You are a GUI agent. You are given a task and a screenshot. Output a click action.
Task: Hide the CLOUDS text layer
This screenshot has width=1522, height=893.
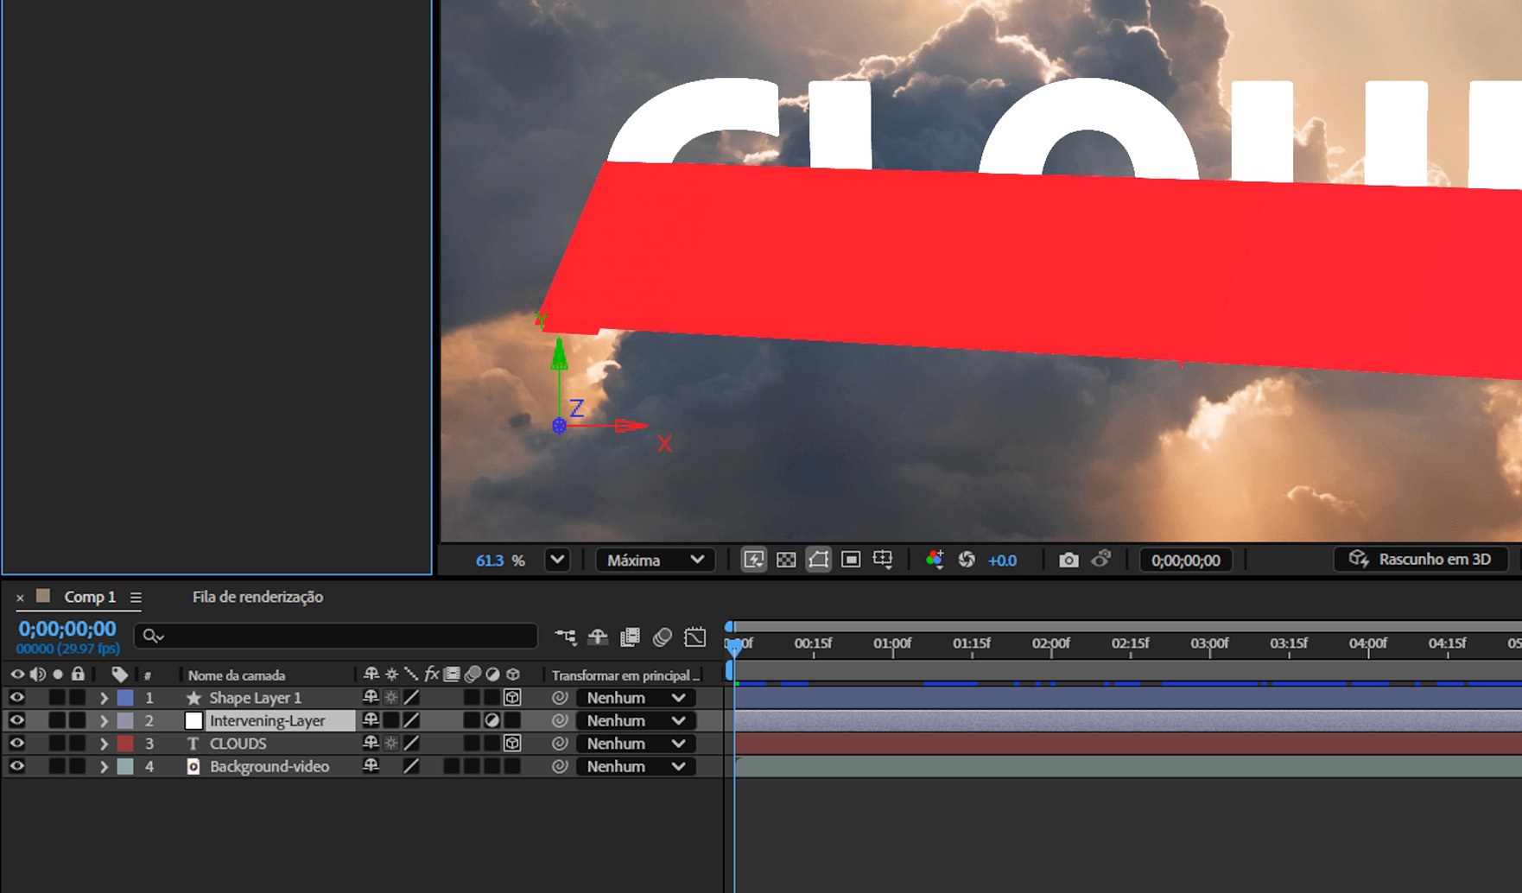(x=17, y=744)
